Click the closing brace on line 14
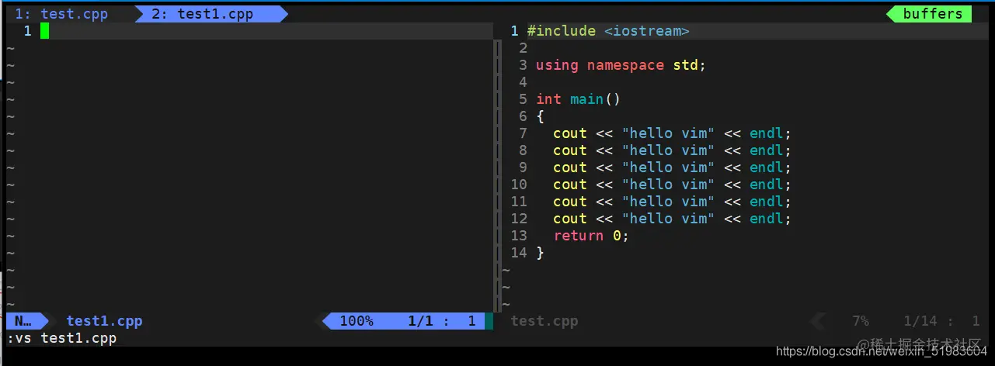 click(541, 253)
